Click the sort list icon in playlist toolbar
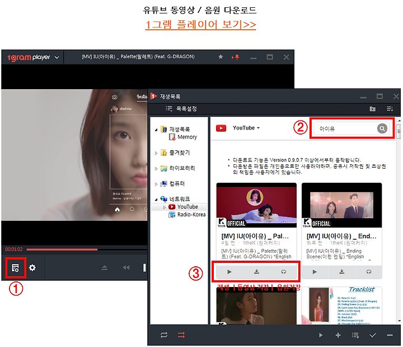Image resolution: width=403 pixels, height=347 pixels. 390,109
